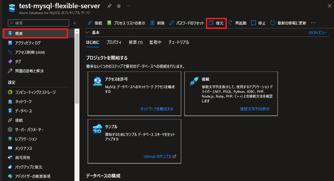Click the ネットワーク sidebar icon
The height and width of the screenshot is (181, 334).
click(x=10, y=102)
